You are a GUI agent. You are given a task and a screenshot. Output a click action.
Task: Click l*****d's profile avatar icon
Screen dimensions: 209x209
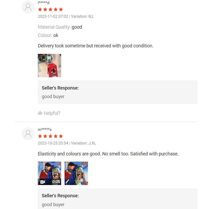[x=28, y=7]
